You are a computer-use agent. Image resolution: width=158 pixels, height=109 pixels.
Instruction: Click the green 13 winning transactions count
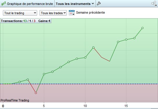(25, 21)
